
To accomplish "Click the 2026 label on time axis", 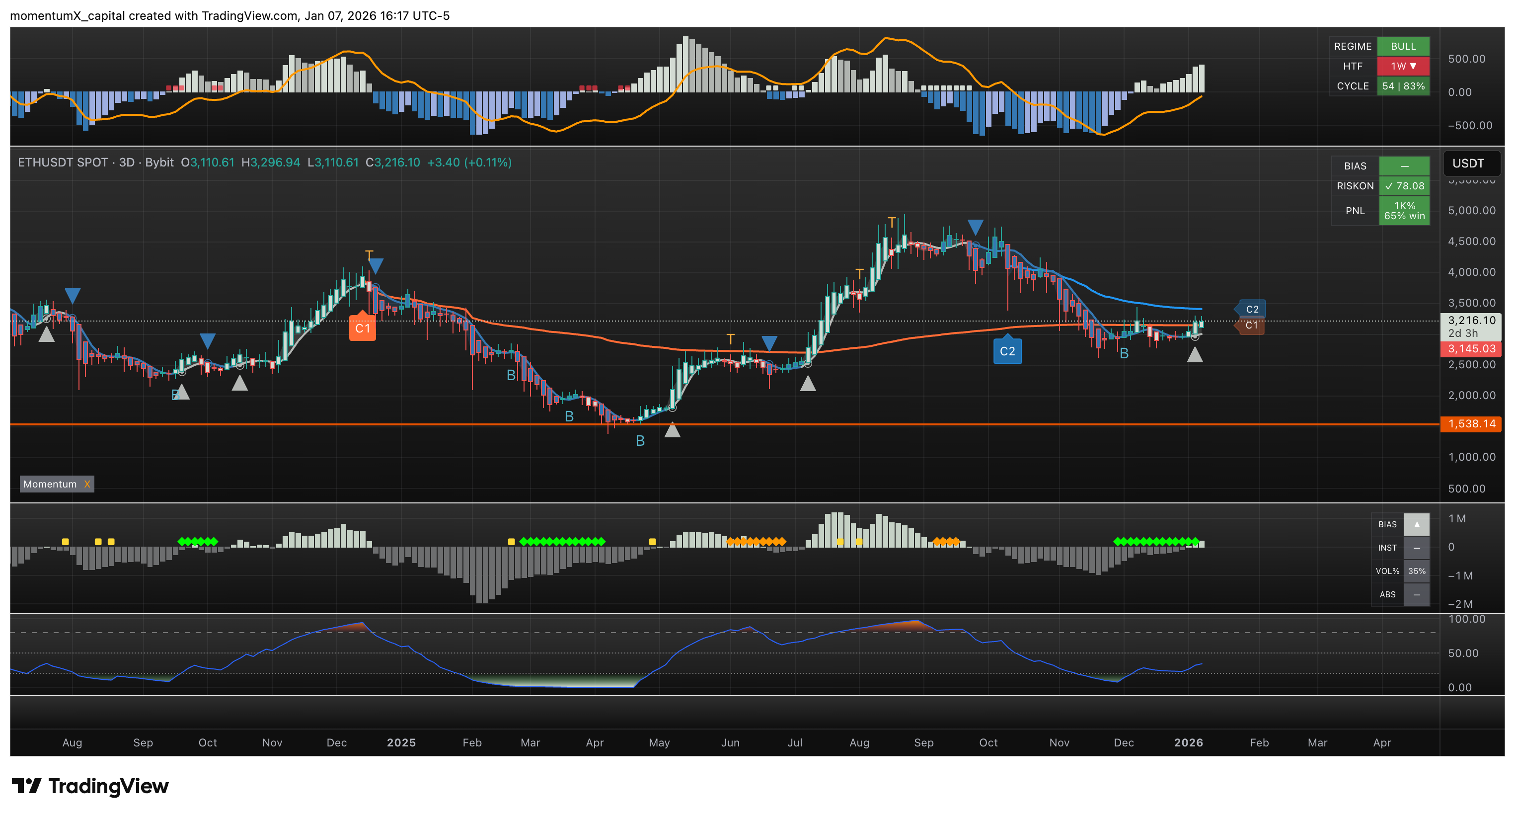I will coord(1188,742).
